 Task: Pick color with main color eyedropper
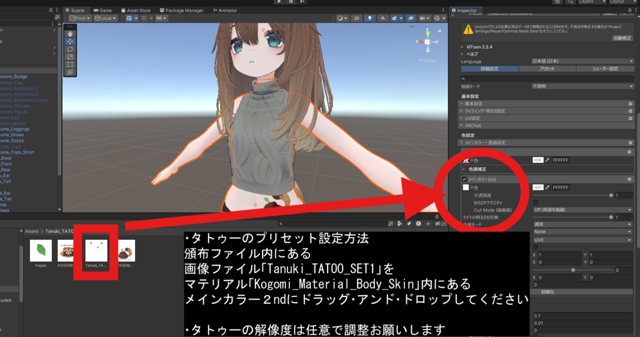pyautogui.click(x=547, y=160)
